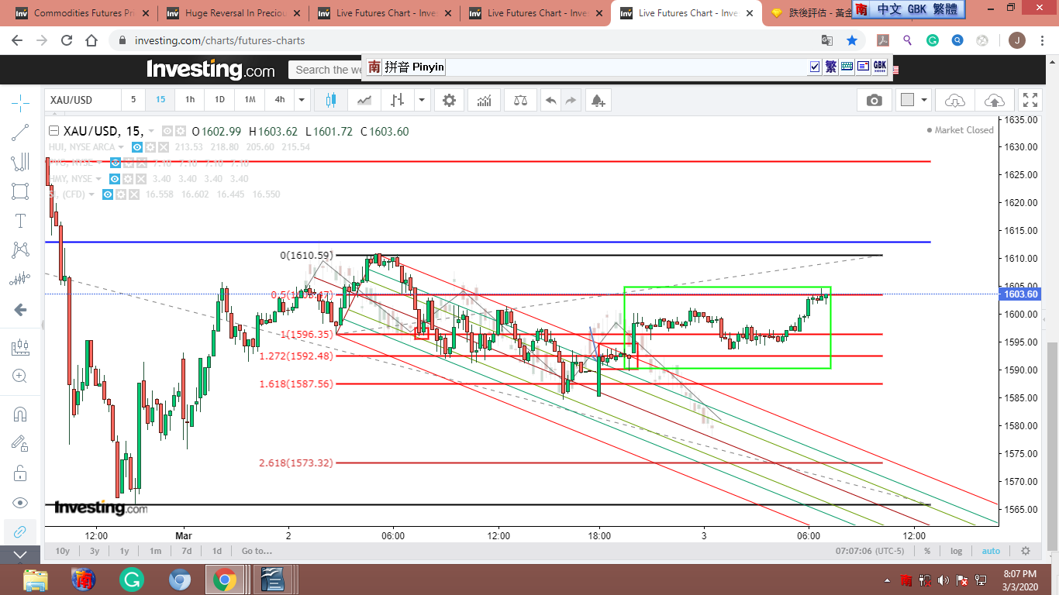Undo the last chart action
The image size is (1059, 595).
point(550,100)
